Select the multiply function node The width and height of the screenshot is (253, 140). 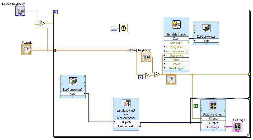point(148,76)
